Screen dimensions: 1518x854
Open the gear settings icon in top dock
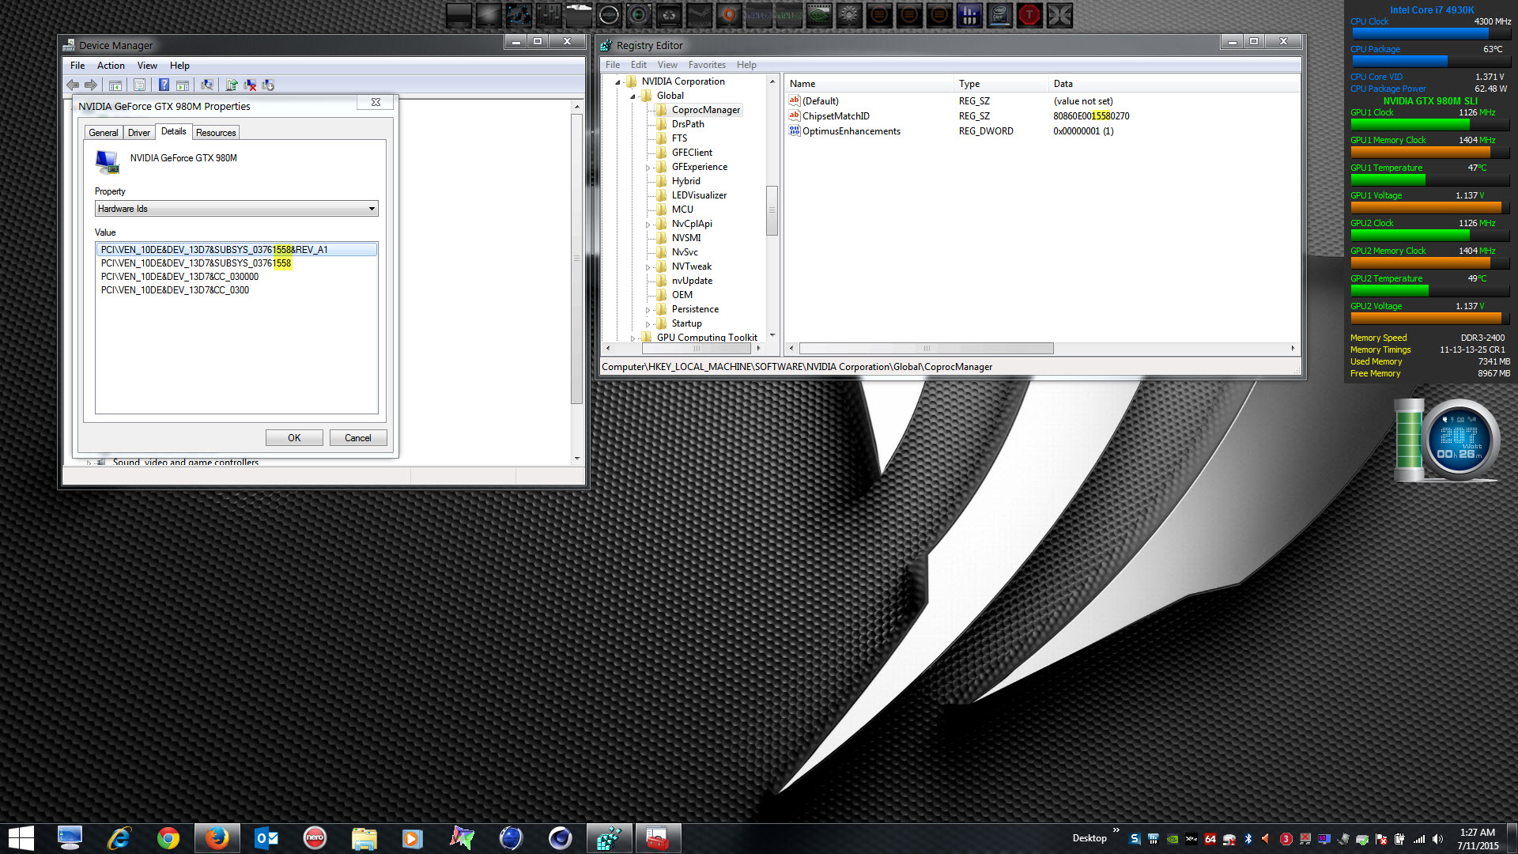tap(849, 15)
